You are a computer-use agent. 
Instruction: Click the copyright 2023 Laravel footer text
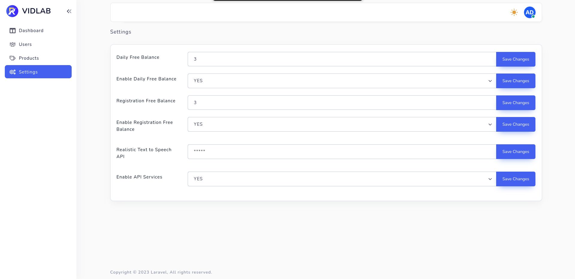[x=161, y=272]
